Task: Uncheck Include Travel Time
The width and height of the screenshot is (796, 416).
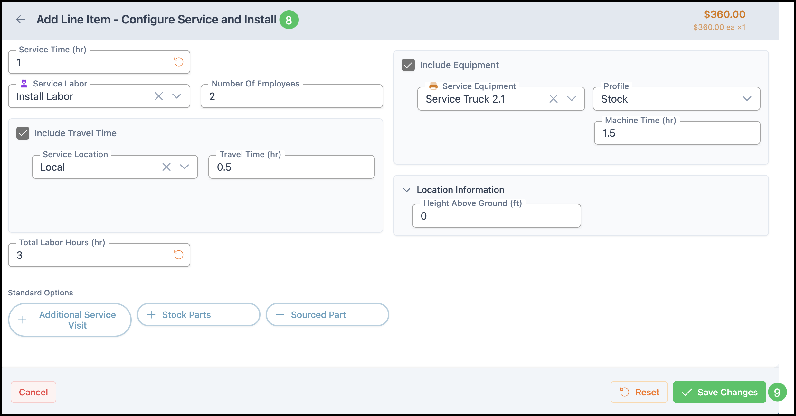Action: 23,133
